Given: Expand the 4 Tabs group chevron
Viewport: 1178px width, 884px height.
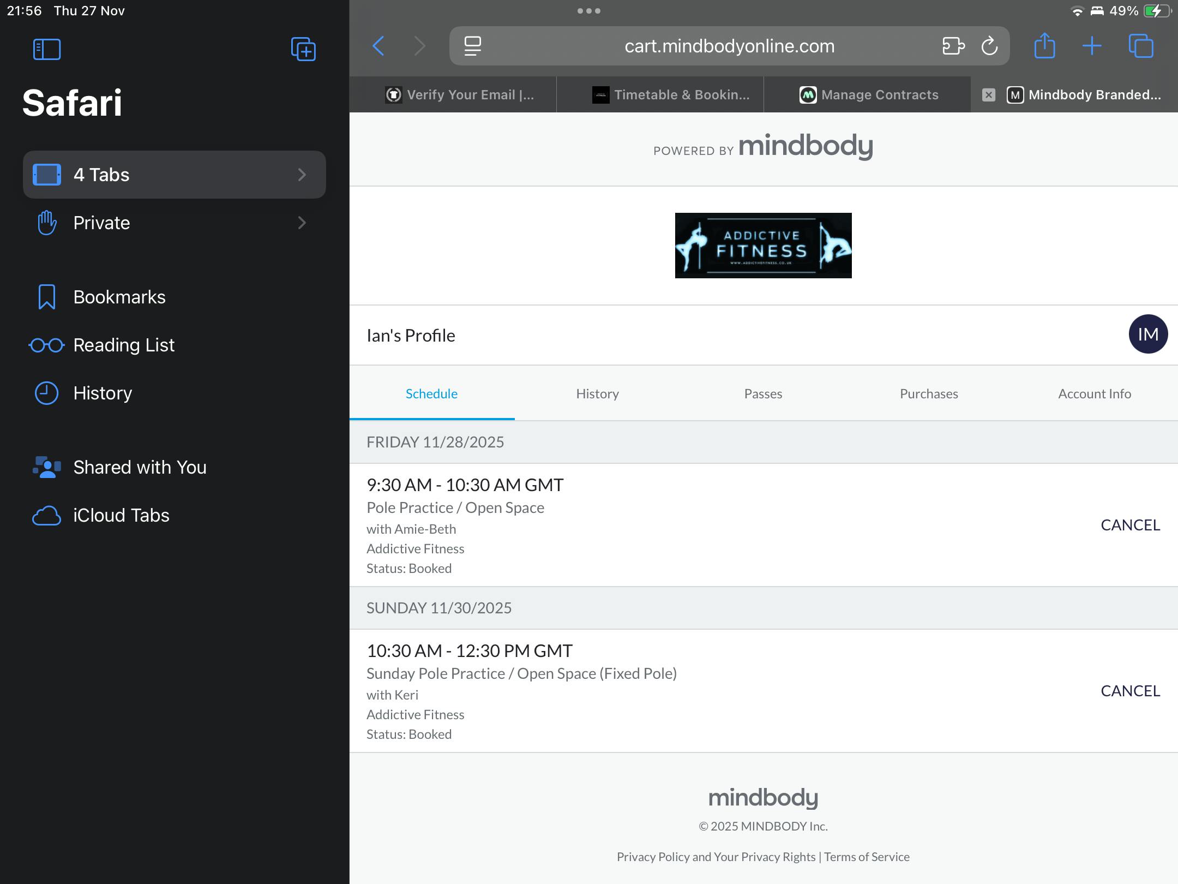Looking at the screenshot, I should (x=302, y=175).
